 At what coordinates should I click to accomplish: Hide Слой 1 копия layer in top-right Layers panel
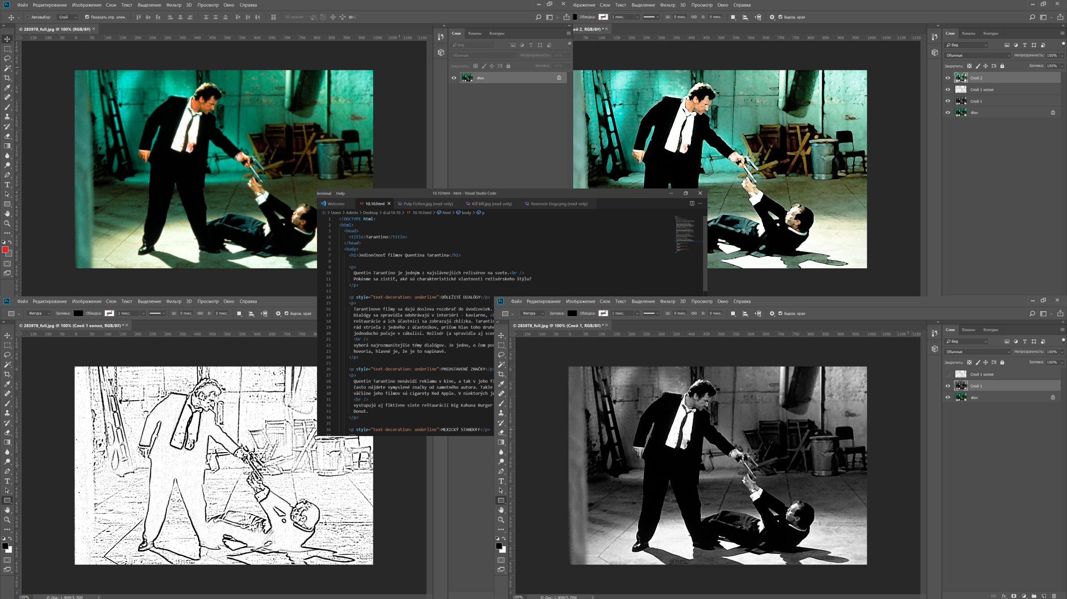click(x=947, y=90)
